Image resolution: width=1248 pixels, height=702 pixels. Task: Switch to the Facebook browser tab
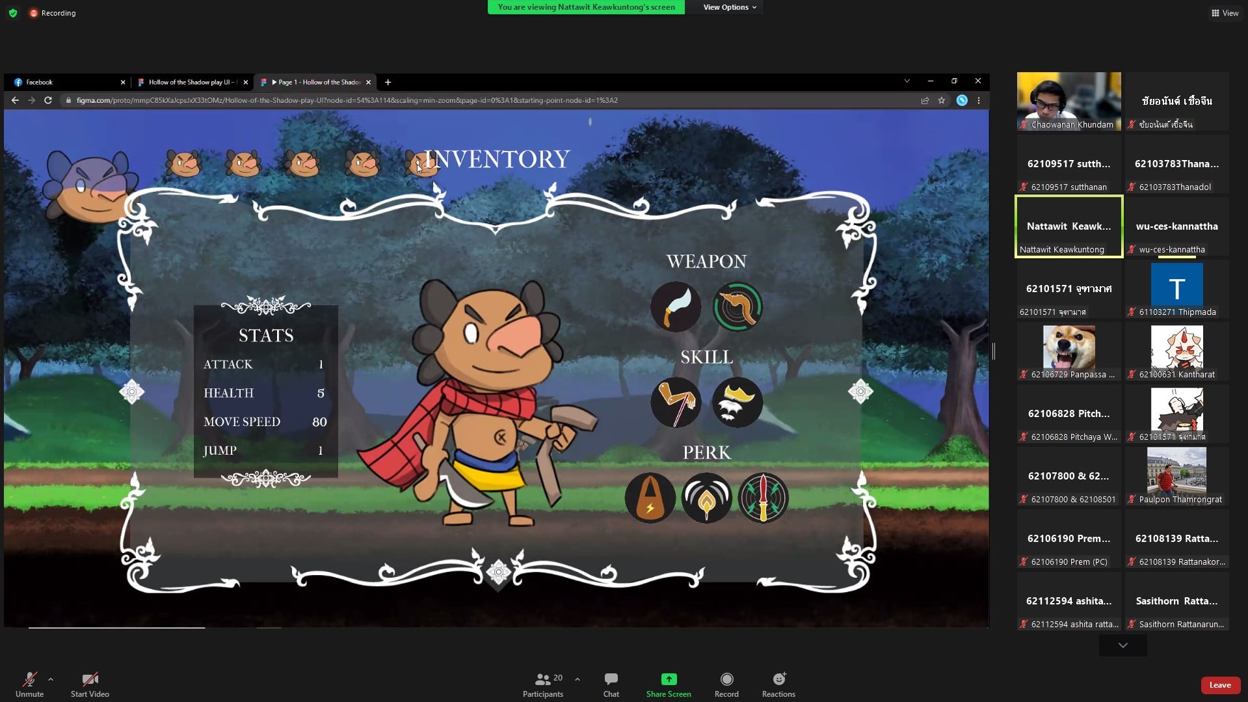[x=65, y=82]
